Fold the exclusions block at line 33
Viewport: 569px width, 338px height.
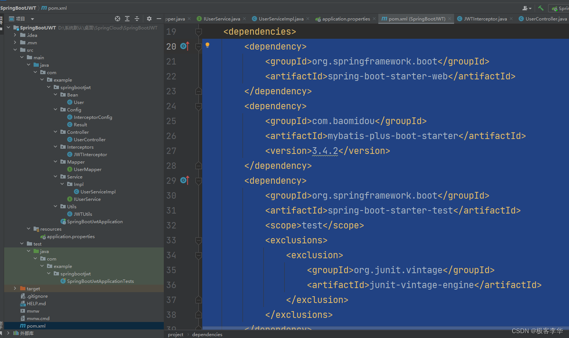click(198, 240)
